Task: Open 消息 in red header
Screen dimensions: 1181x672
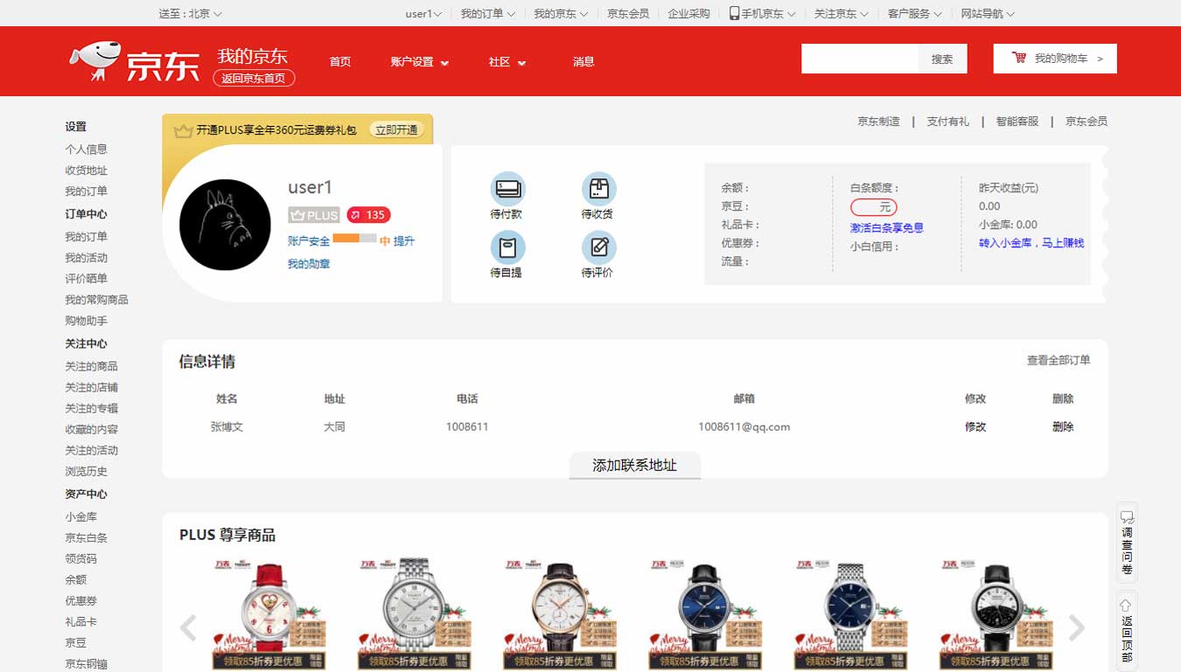Action: [x=584, y=62]
